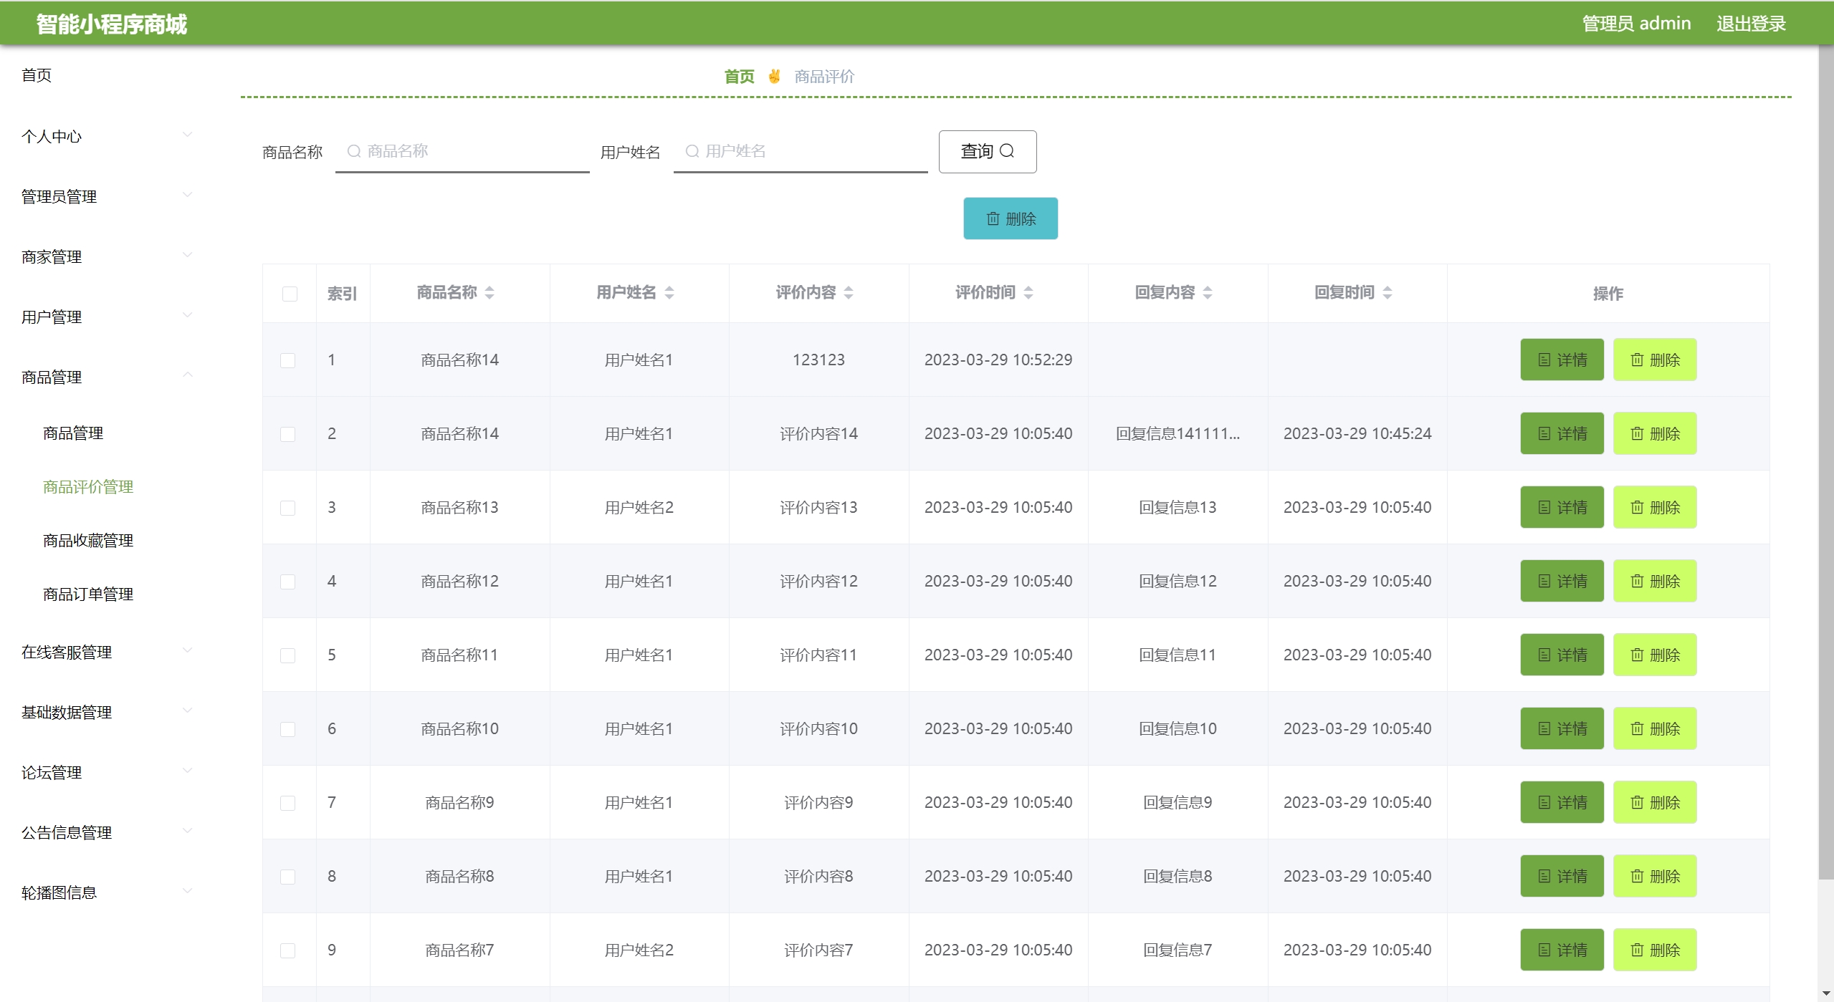This screenshot has width=1834, height=1002.
Task: Click sort arrows beside 用户姓名 column header
Action: pyautogui.click(x=669, y=292)
